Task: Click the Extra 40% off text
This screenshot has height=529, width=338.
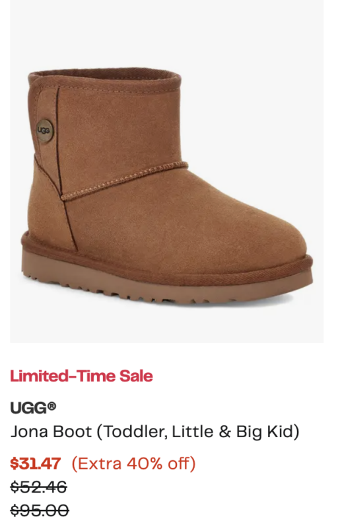Action: pos(133,464)
